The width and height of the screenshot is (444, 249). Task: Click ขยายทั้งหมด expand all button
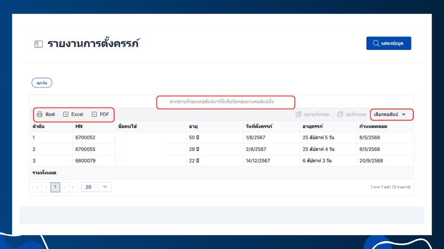[x=312, y=114]
